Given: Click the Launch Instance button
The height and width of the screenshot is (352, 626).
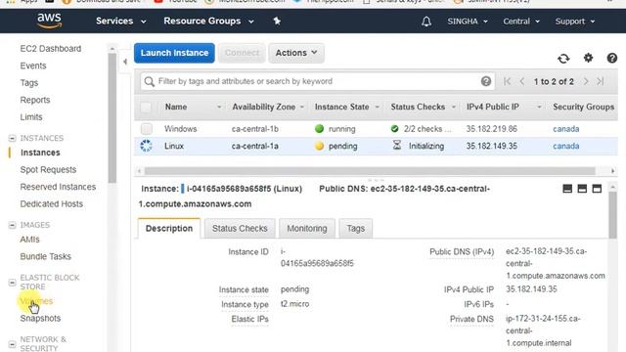Looking at the screenshot, I should tap(174, 53).
